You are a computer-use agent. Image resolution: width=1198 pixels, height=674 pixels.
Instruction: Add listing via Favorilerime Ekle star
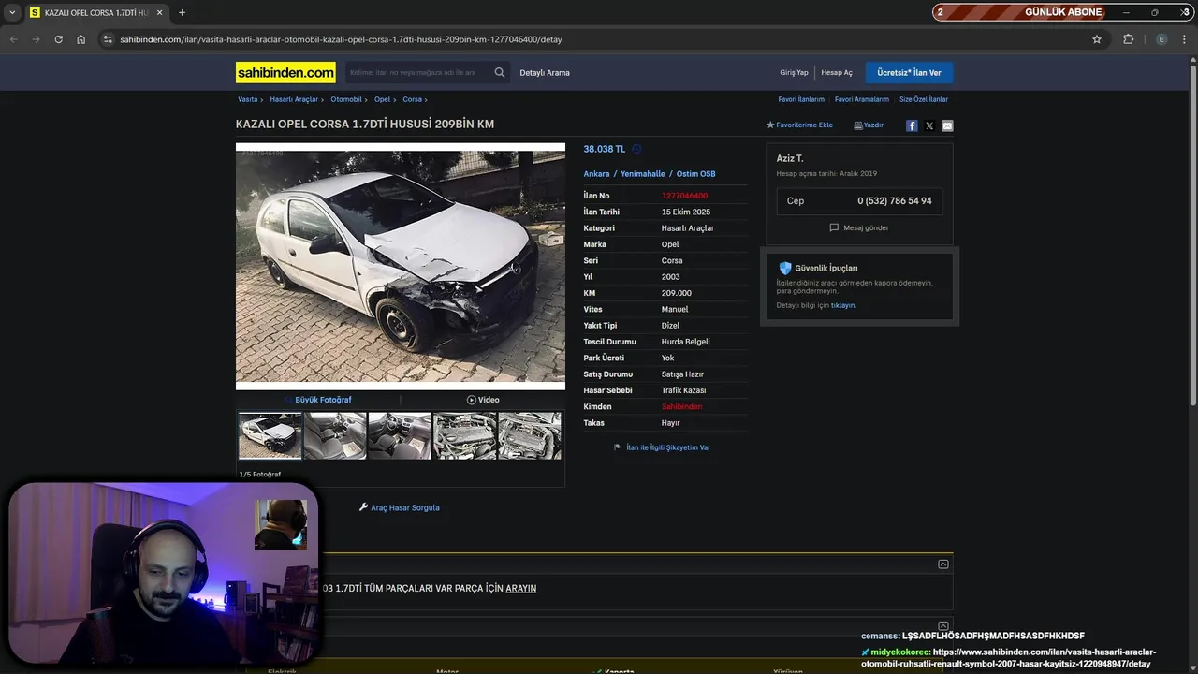click(799, 125)
